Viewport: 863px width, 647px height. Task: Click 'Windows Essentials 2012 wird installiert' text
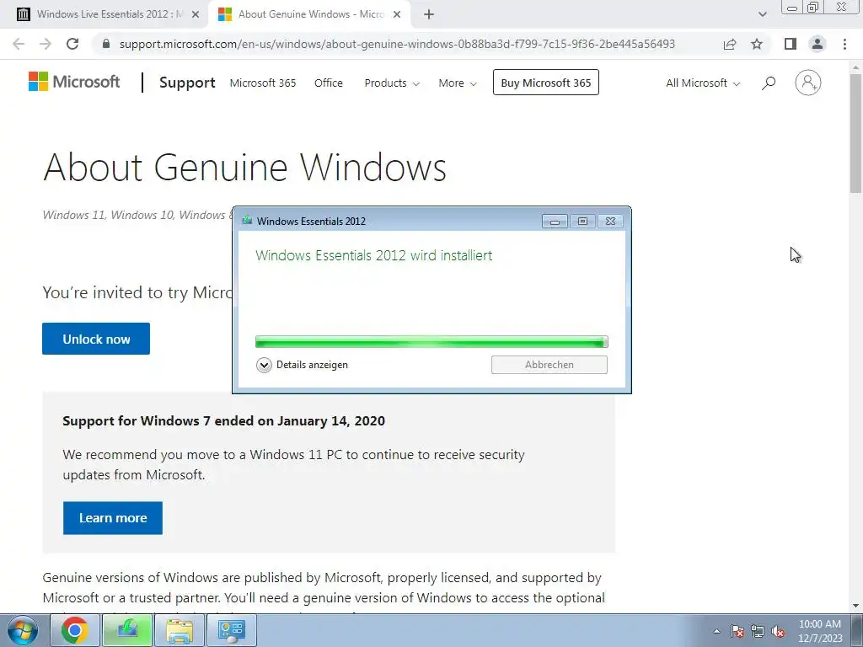tap(373, 255)
